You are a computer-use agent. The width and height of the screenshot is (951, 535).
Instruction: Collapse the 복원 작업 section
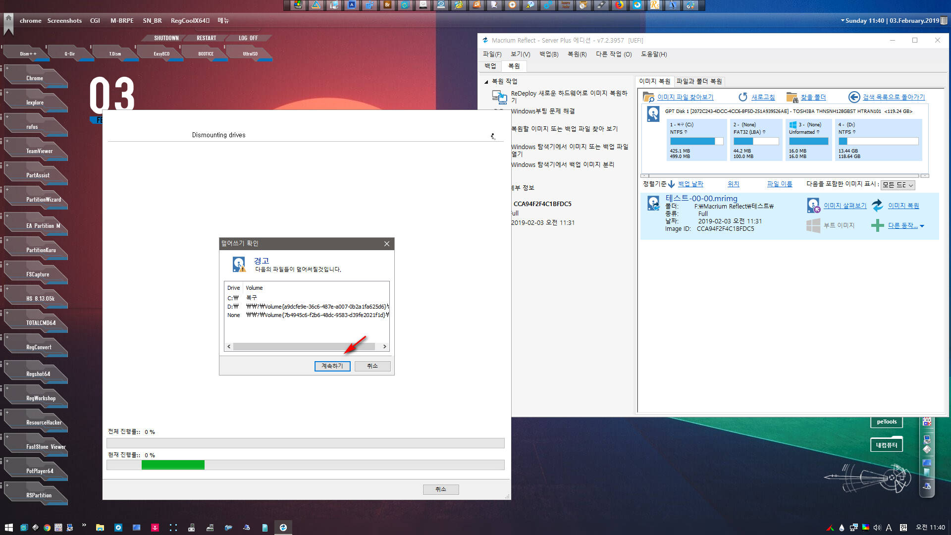pos(486,82)
